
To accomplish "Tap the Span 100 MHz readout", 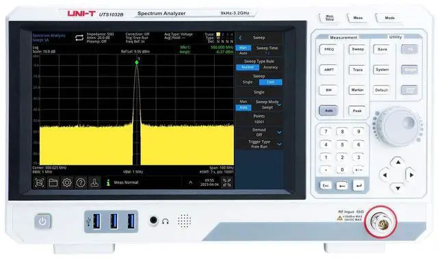I will 222,168.
